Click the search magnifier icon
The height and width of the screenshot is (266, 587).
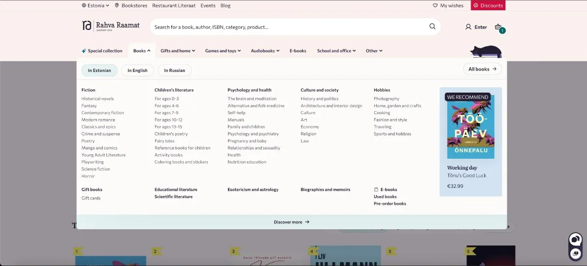point(432,26)
